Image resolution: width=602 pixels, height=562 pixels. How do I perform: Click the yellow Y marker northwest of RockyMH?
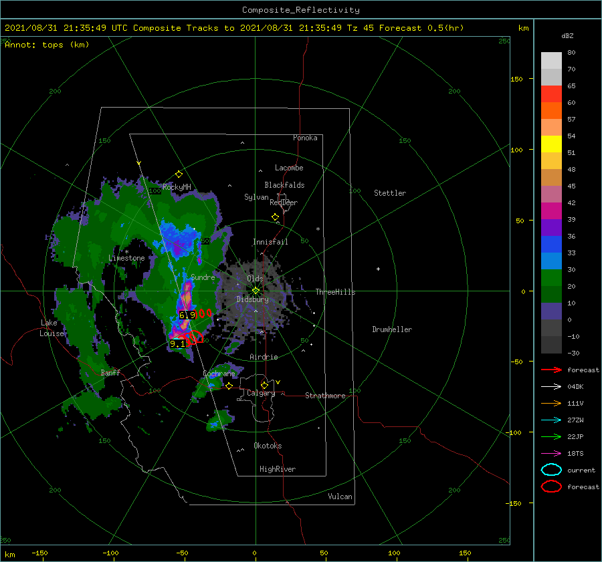[x=139, y=164]
